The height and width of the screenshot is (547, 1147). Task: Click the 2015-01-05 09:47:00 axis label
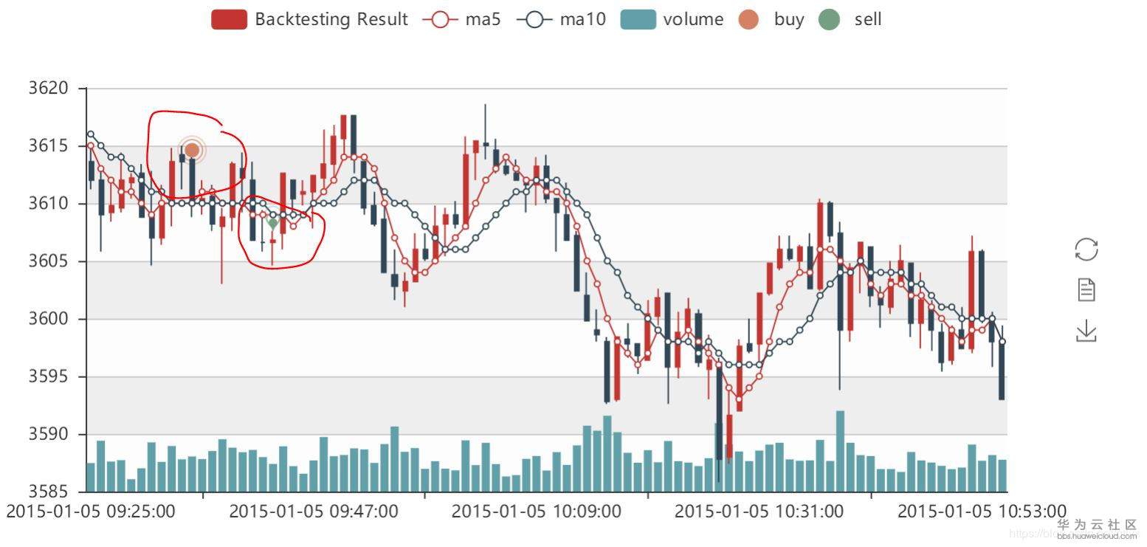(314, 511)
